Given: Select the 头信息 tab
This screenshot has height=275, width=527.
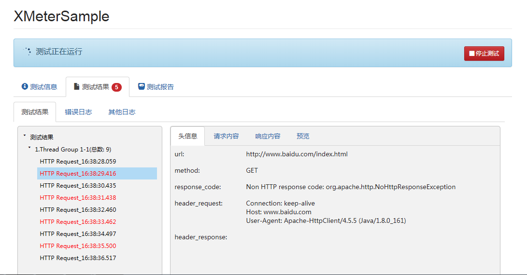Looking at the screenshot, I should [187, 136].
